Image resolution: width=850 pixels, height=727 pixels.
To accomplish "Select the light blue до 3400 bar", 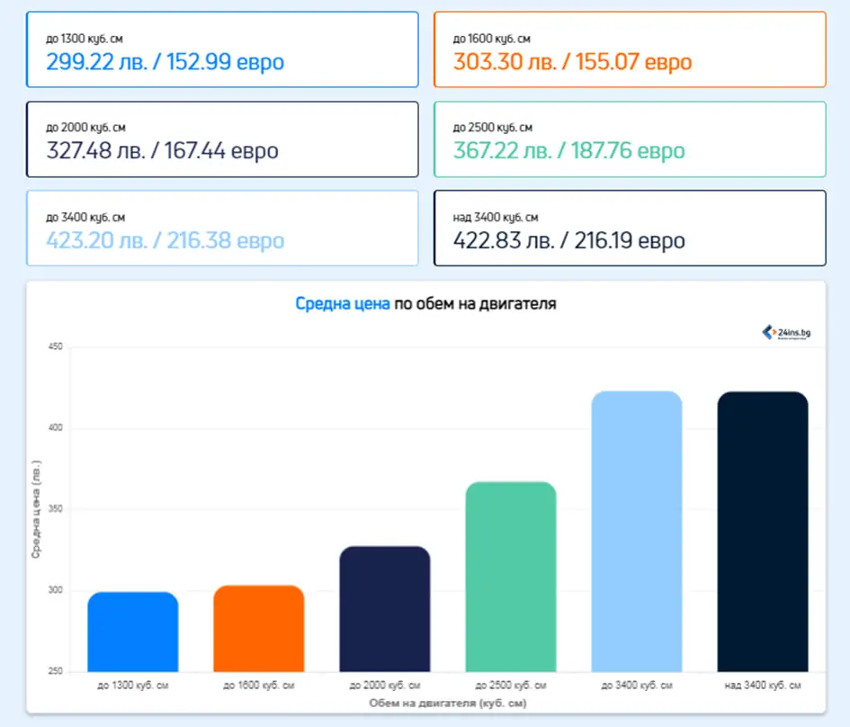I will coord(637,531).
